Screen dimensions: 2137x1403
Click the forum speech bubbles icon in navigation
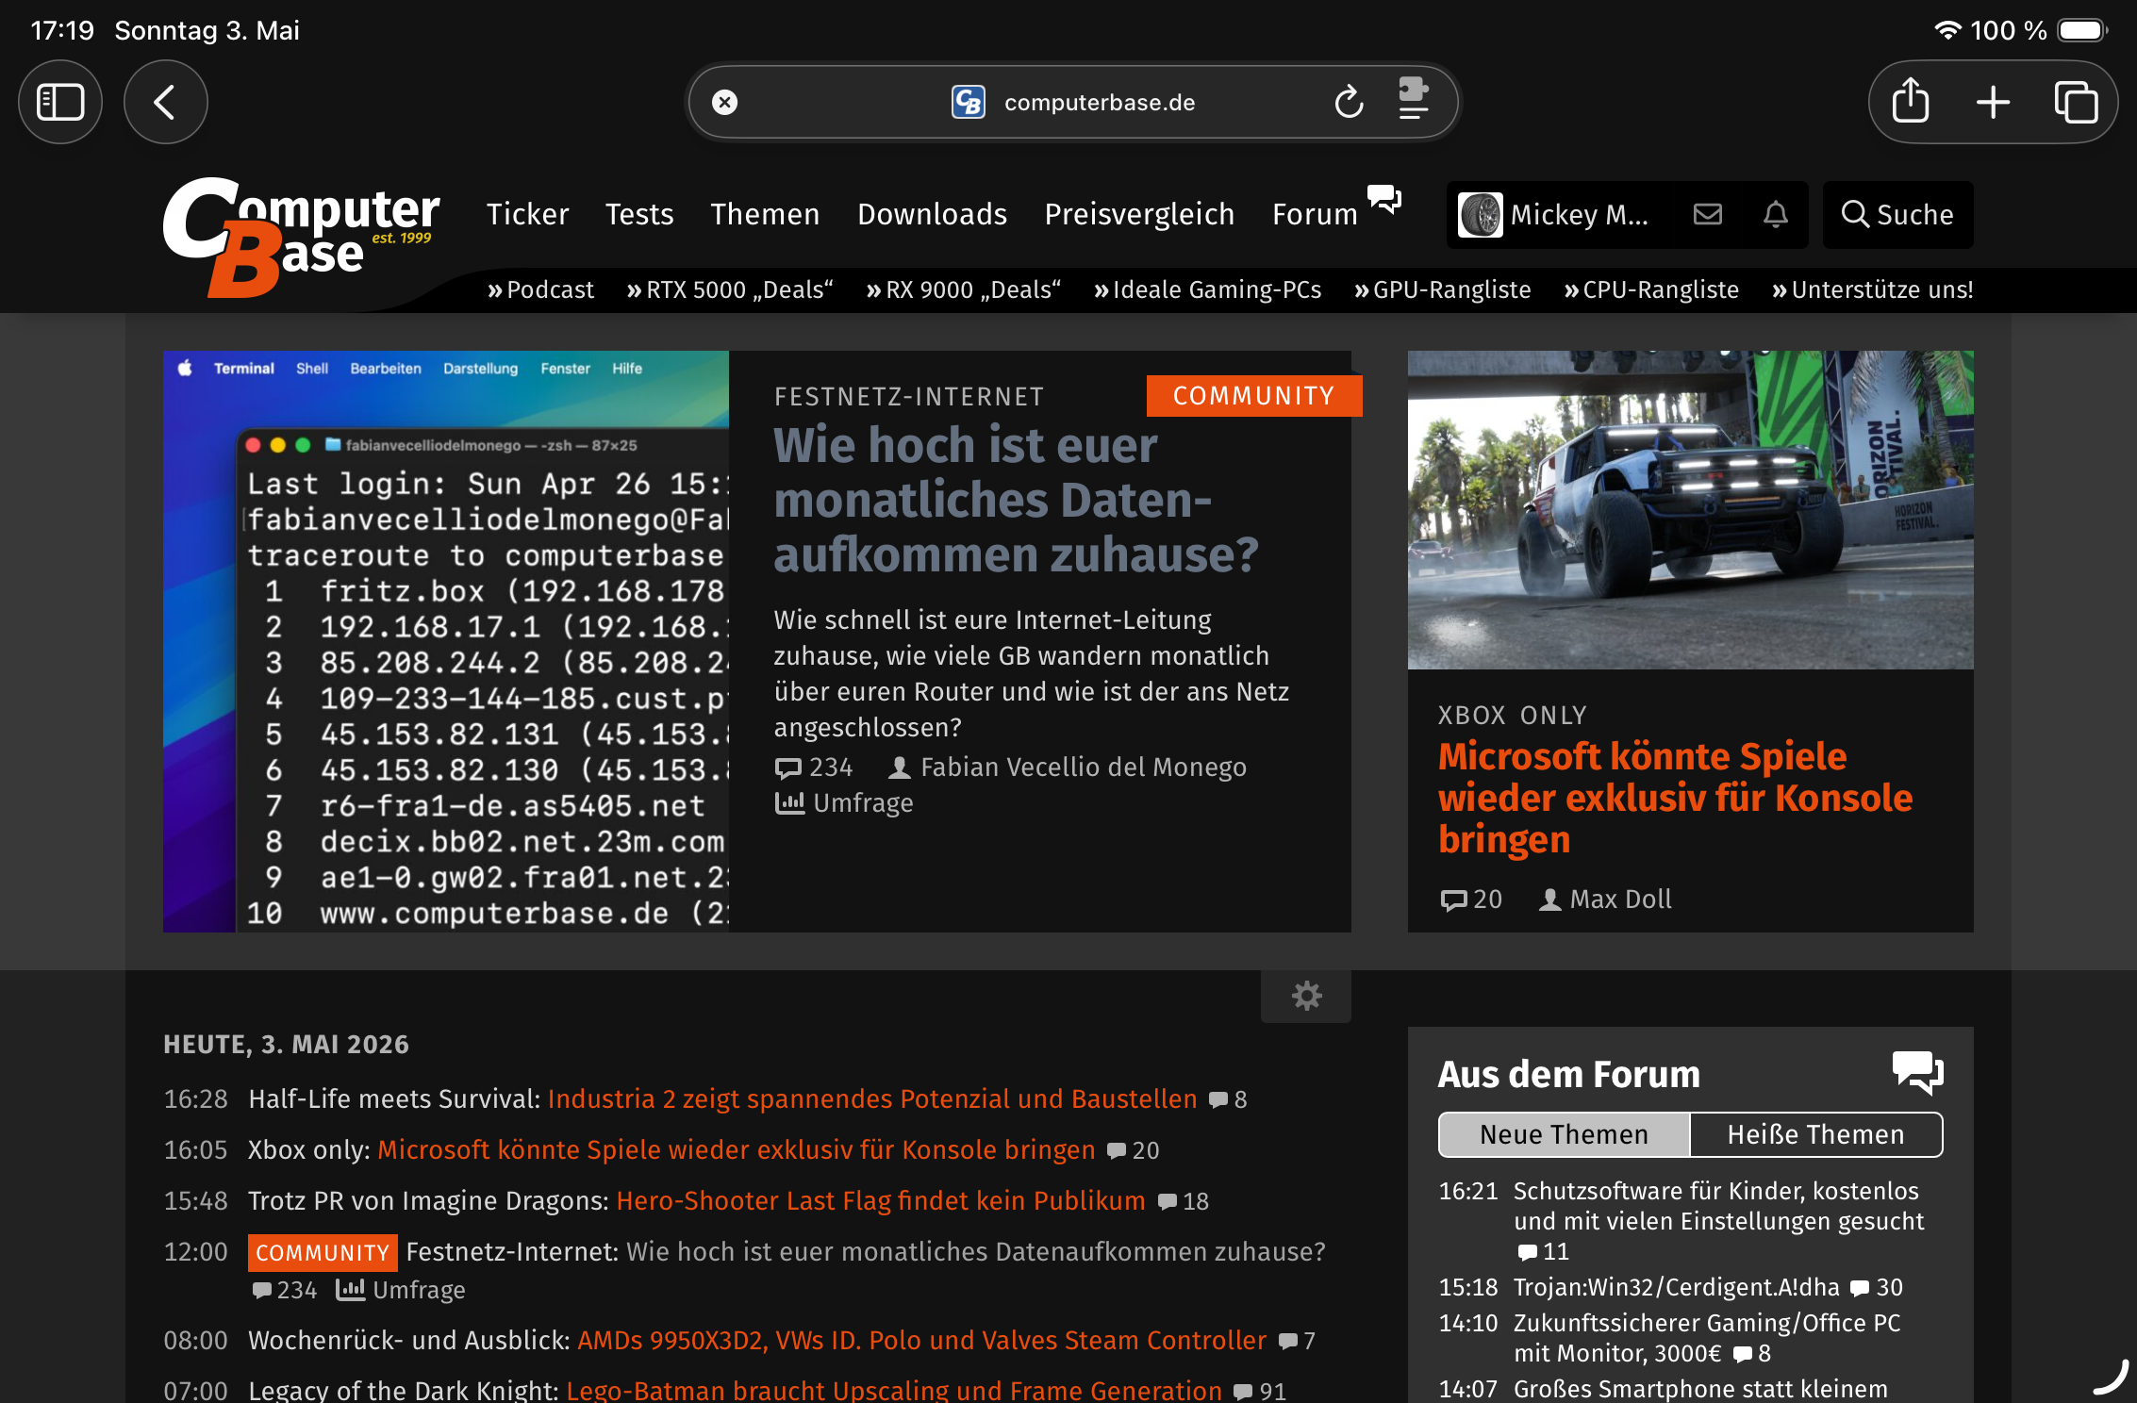[1384, 199]
